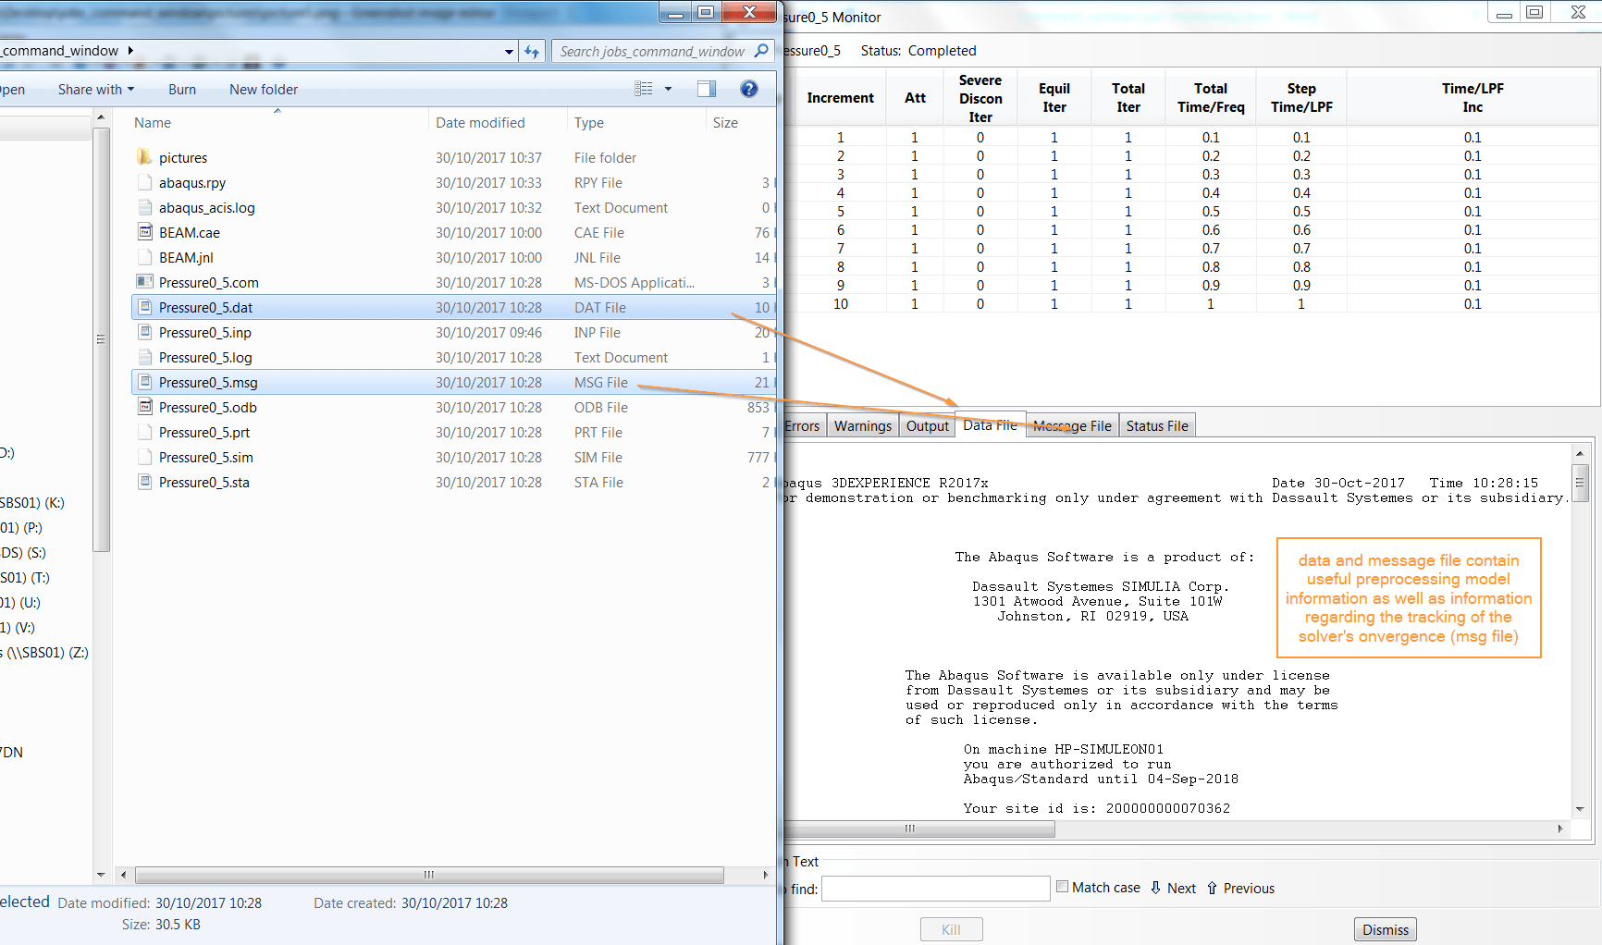1602x945 pixels.
Task: Click the Kill button
Action: point(951,928)
